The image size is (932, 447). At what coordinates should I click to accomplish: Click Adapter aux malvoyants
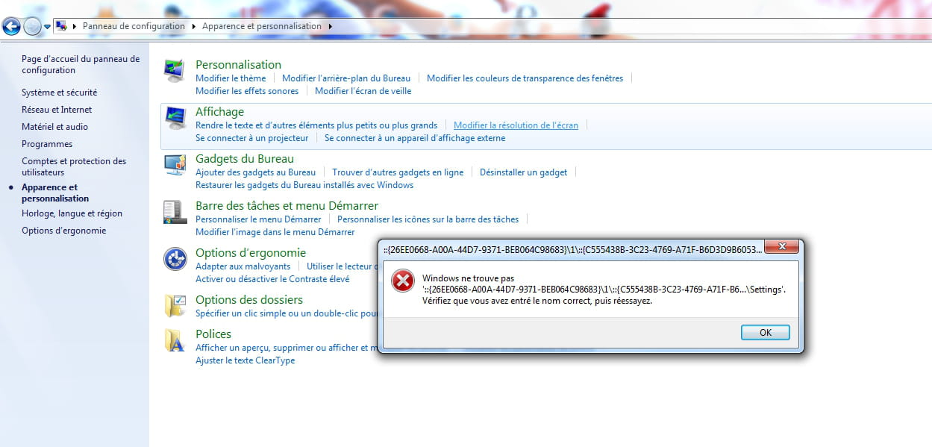tap(243, 266)
